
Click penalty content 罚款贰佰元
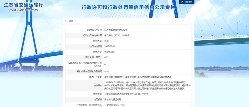click(x=109, y=52)
